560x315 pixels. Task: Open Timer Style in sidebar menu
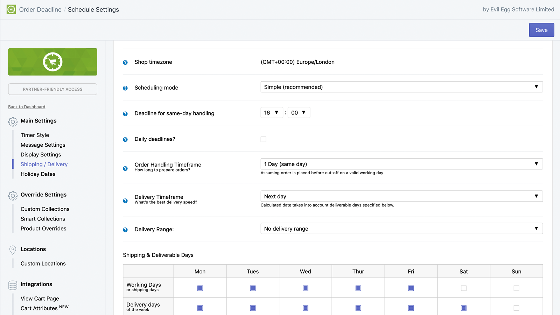click(x=35, y=135)
